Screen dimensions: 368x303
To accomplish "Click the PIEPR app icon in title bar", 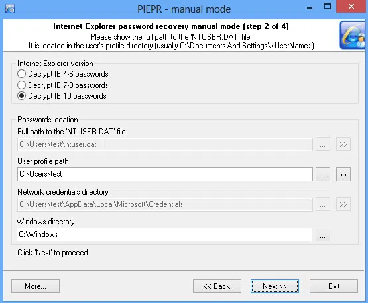I will [10, 9].
